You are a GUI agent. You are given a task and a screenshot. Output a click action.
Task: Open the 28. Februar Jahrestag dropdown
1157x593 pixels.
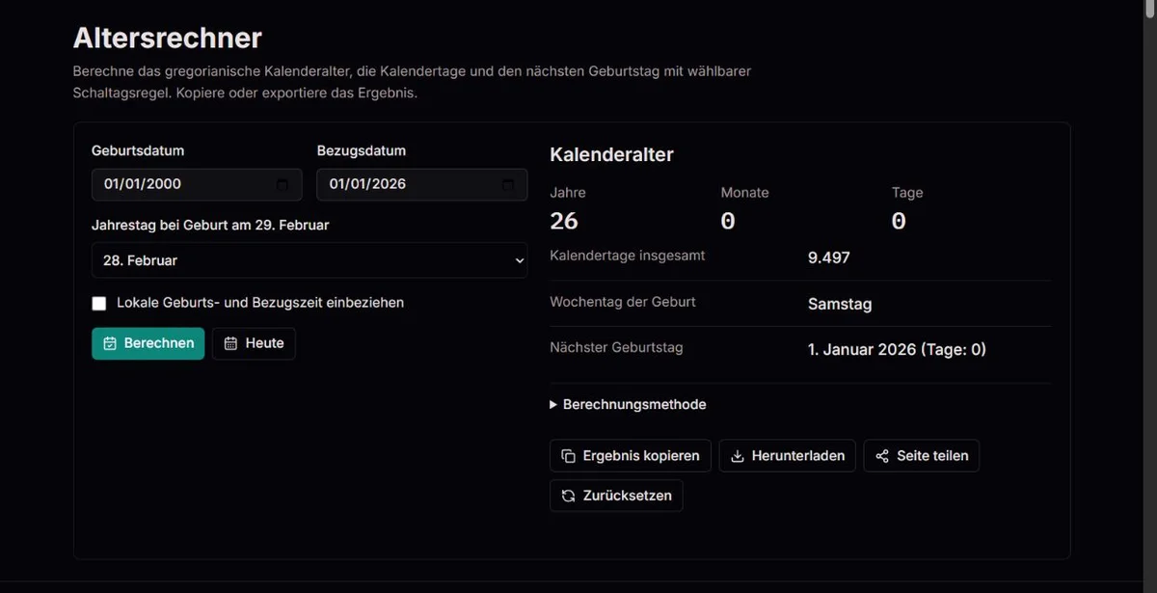pos(309,260)
